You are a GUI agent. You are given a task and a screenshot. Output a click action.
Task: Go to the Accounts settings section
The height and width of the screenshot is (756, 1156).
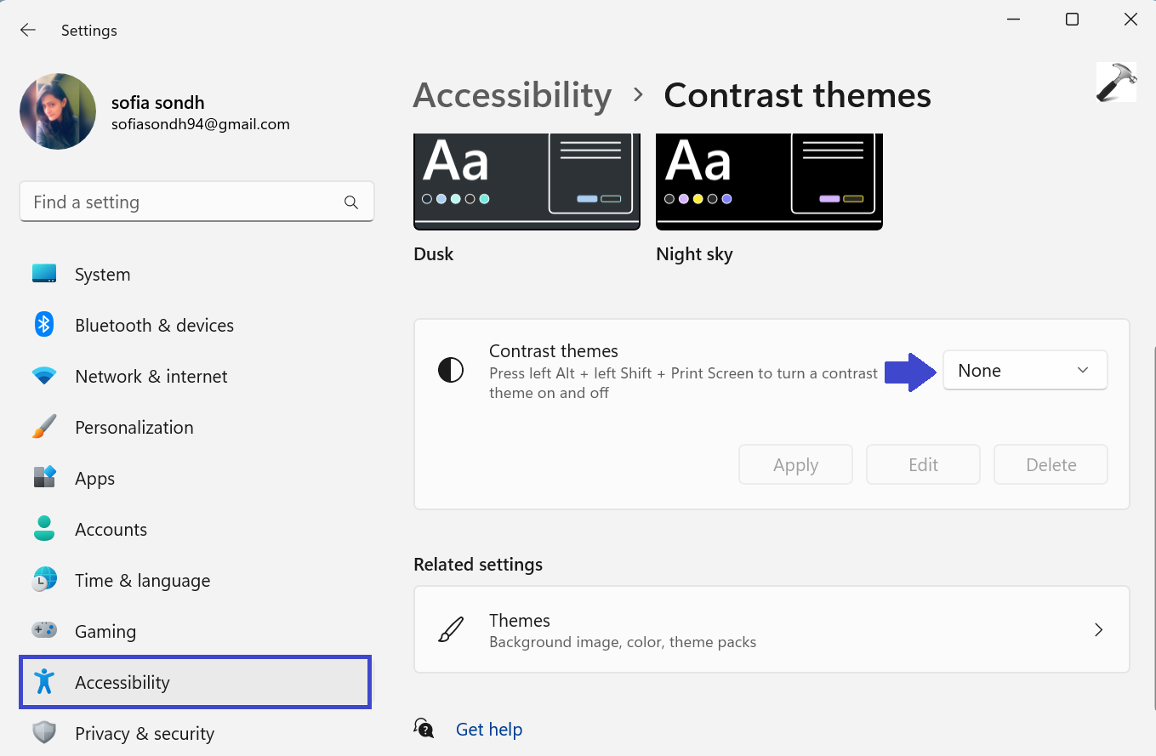[111, 529]
